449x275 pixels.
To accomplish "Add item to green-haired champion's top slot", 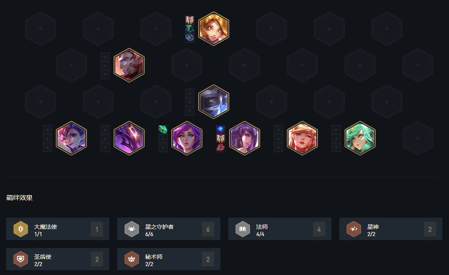I will point(336,130).
